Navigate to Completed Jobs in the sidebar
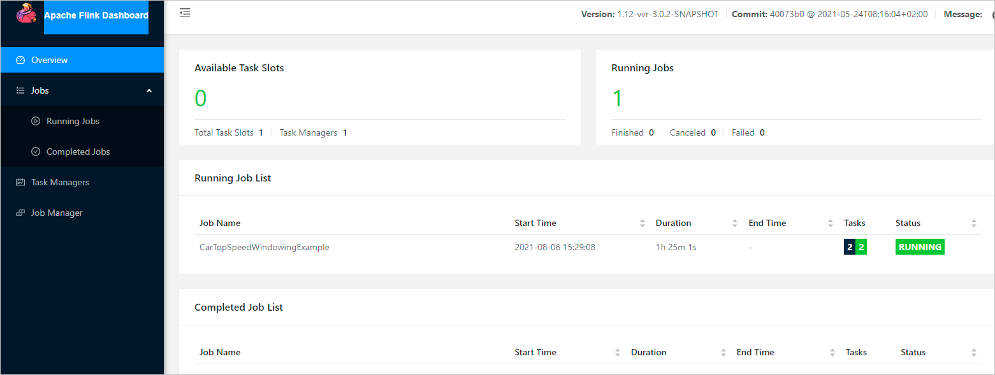Viewport: 995px width, 375px height. click(76, 151)
